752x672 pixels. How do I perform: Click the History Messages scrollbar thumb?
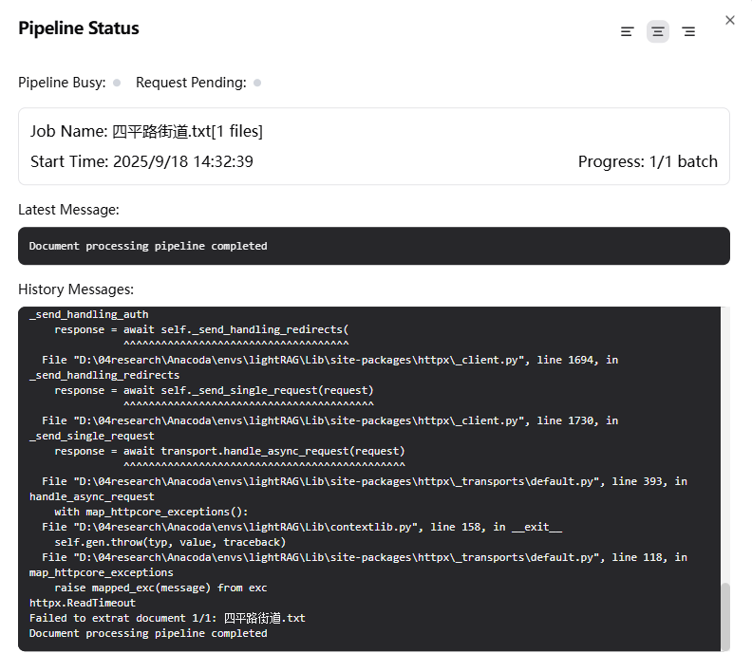[x=724, y=615]
